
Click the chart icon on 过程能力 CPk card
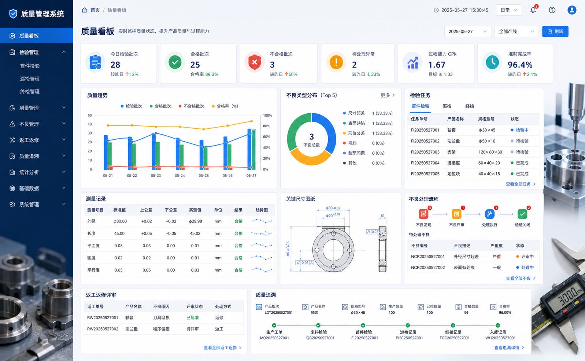pyautogui.click(x=412, y=62)
